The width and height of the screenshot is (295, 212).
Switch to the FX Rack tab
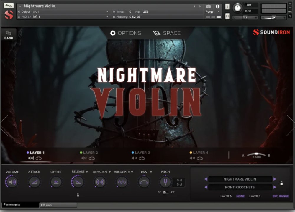pyautogui.click(x=58, y=205)
